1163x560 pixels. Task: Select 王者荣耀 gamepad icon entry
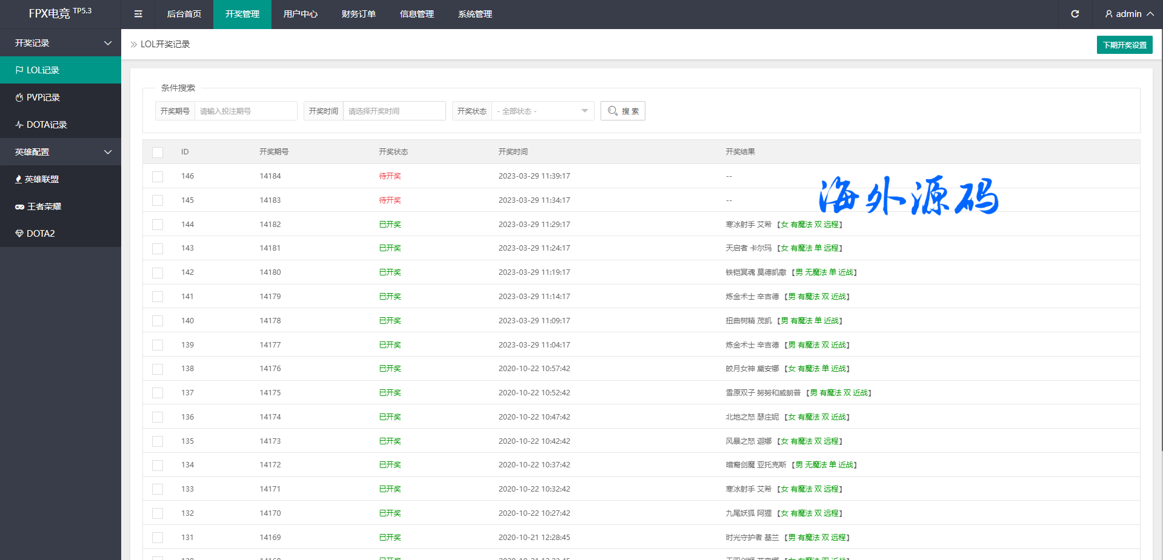[x=19, y=206]
